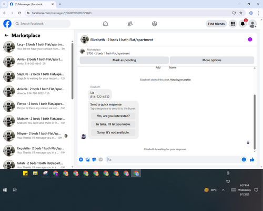Open the Friends icon in top navigation
The width and height of the screenshot is (263, 211).
point(130,24)
